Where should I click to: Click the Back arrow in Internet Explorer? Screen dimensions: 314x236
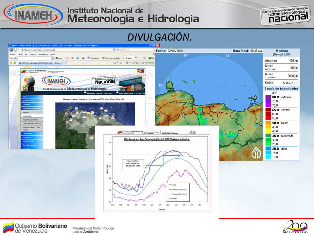[x=11, y=50]
